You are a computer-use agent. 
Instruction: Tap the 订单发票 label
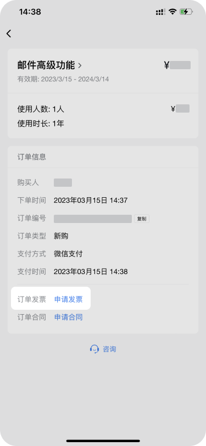[x=31, y=299]
